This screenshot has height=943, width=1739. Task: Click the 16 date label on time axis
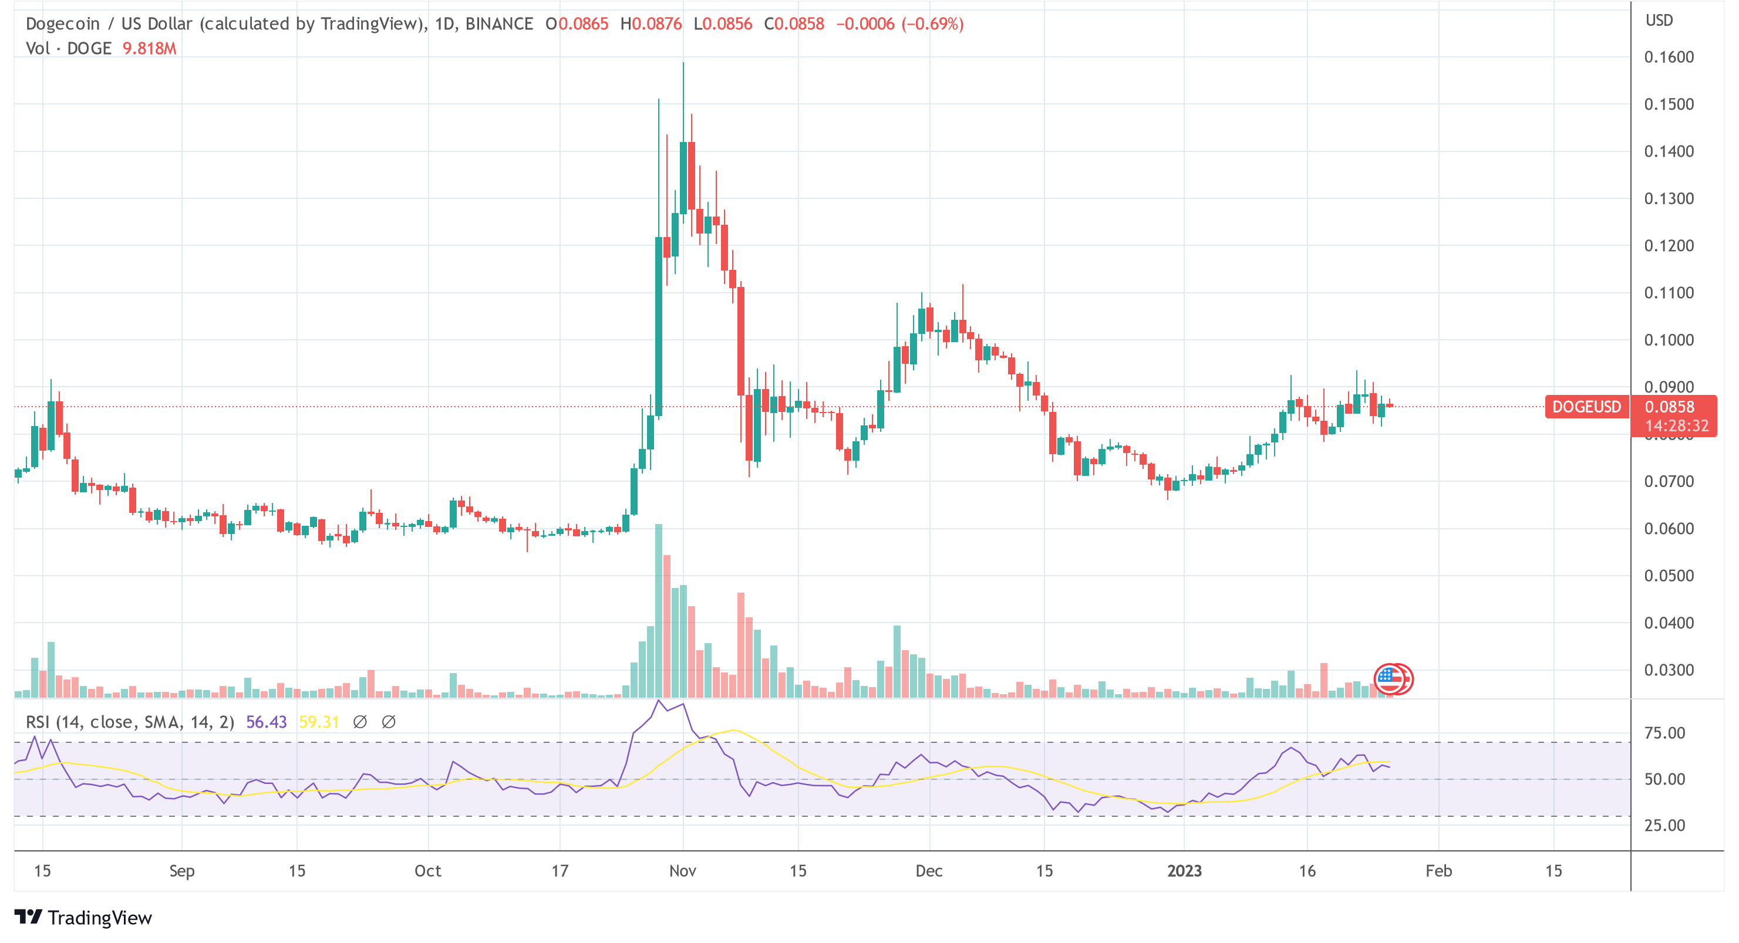[x=1307, y=871]
